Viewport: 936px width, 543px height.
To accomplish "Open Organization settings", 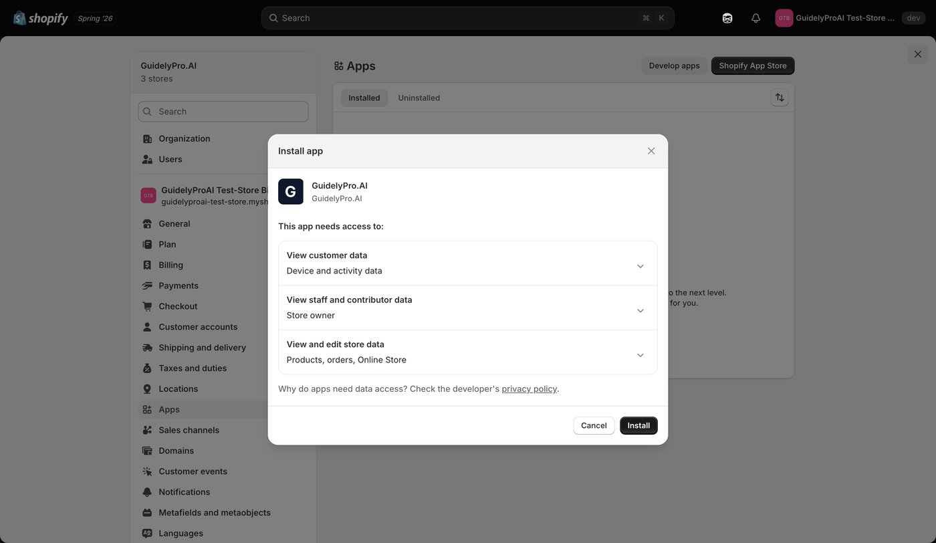I will tap(223, 138).
